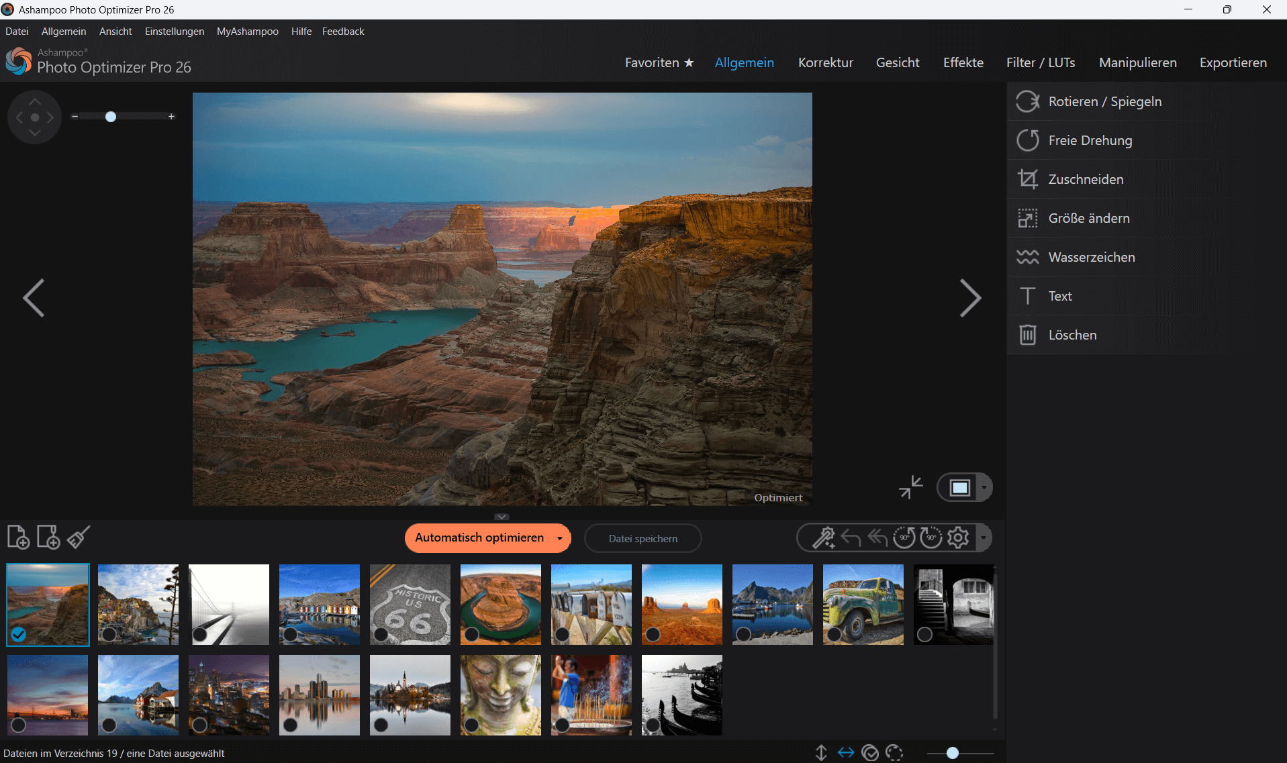This screenshot has width=1287, height=763.
Task: Open the Rotieren / Spiegeln tool
Action: [1106, 101]
